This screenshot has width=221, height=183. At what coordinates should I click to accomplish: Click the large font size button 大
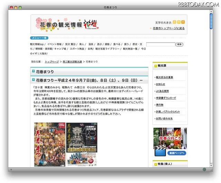point(183,22)
